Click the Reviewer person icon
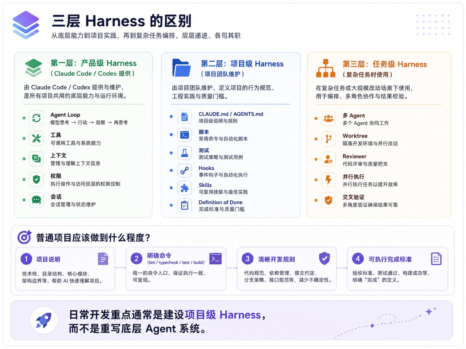466x349 pixels. 329,159
